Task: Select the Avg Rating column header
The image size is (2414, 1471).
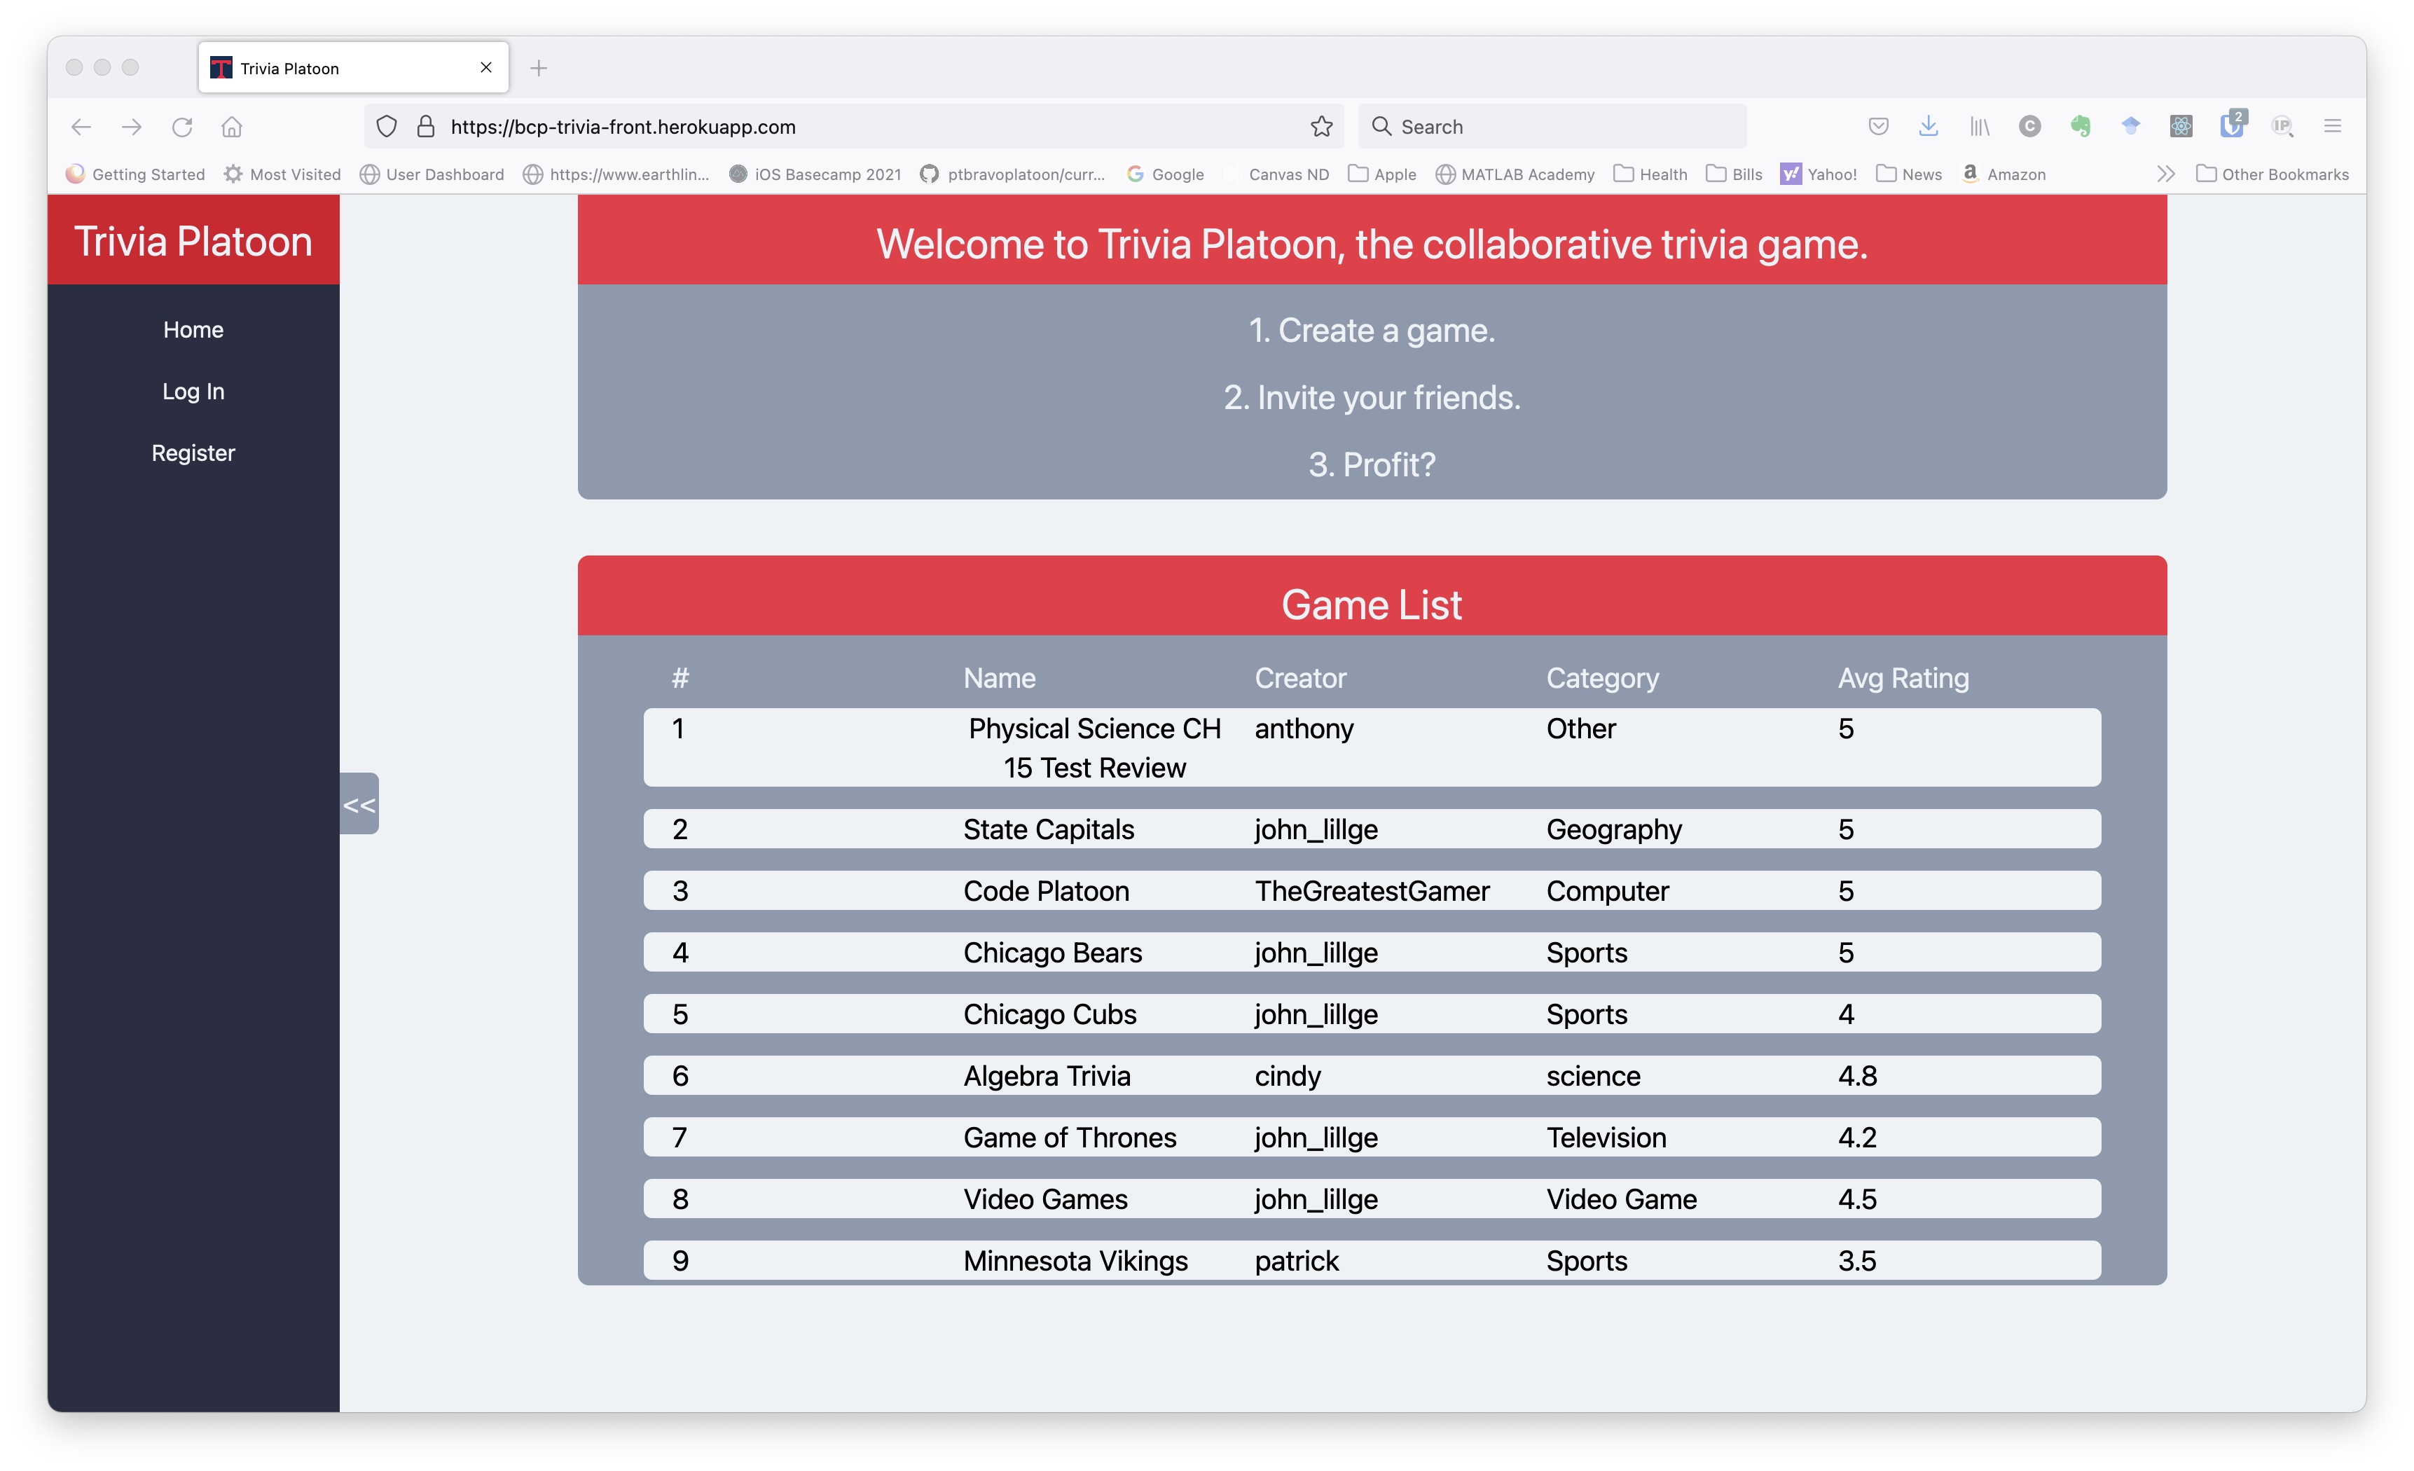Action: point(1898,676)
